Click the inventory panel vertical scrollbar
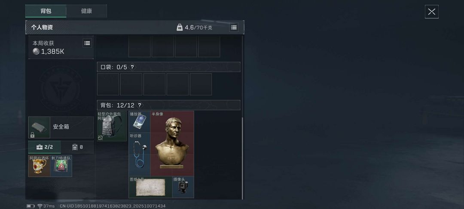464x209 pixels. pyautogui.click(x=243, y=158)
